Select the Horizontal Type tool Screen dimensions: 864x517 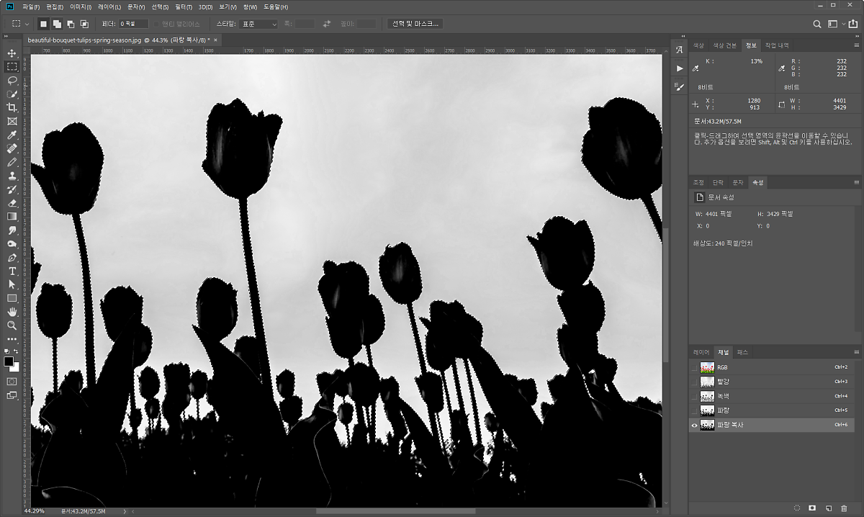point(12,271)
